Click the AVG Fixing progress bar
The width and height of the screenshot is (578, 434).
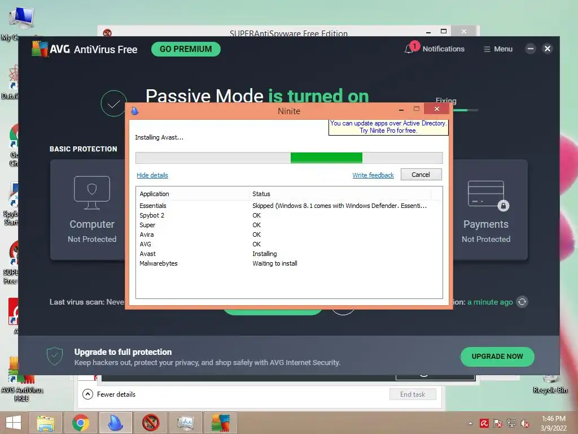(465, 110)
